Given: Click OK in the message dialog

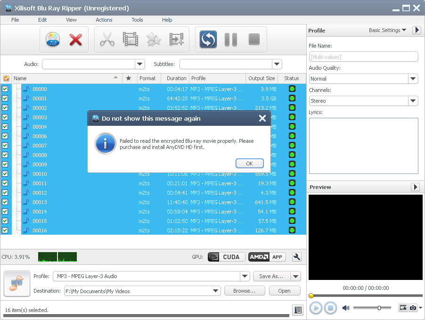Looking at the screenshot, I should (249, 164).
